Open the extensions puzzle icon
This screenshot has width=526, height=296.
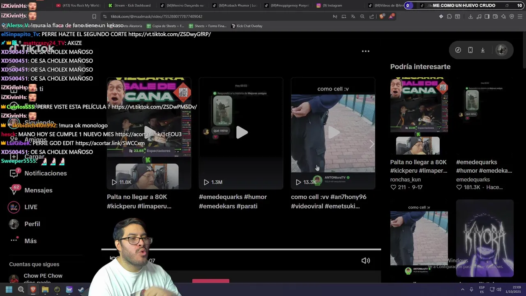coord(449,16)
